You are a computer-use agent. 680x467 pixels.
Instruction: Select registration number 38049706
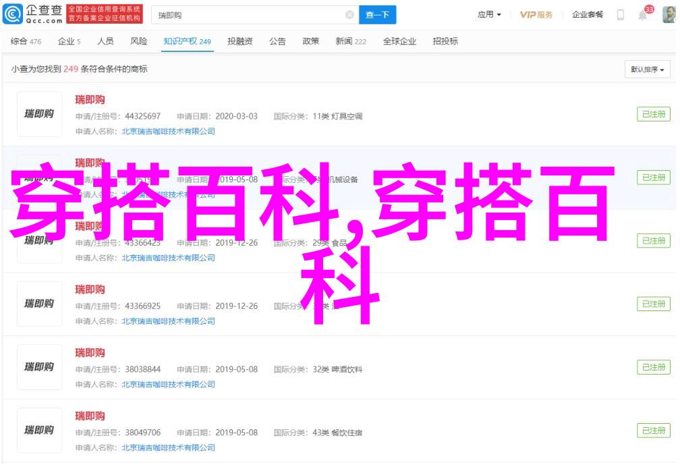pos(143,433)
